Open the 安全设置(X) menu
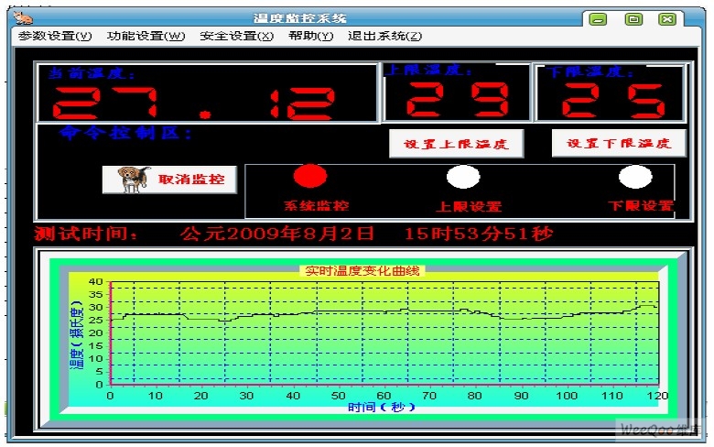The image size is (714, 447). [x=236, y=37]
